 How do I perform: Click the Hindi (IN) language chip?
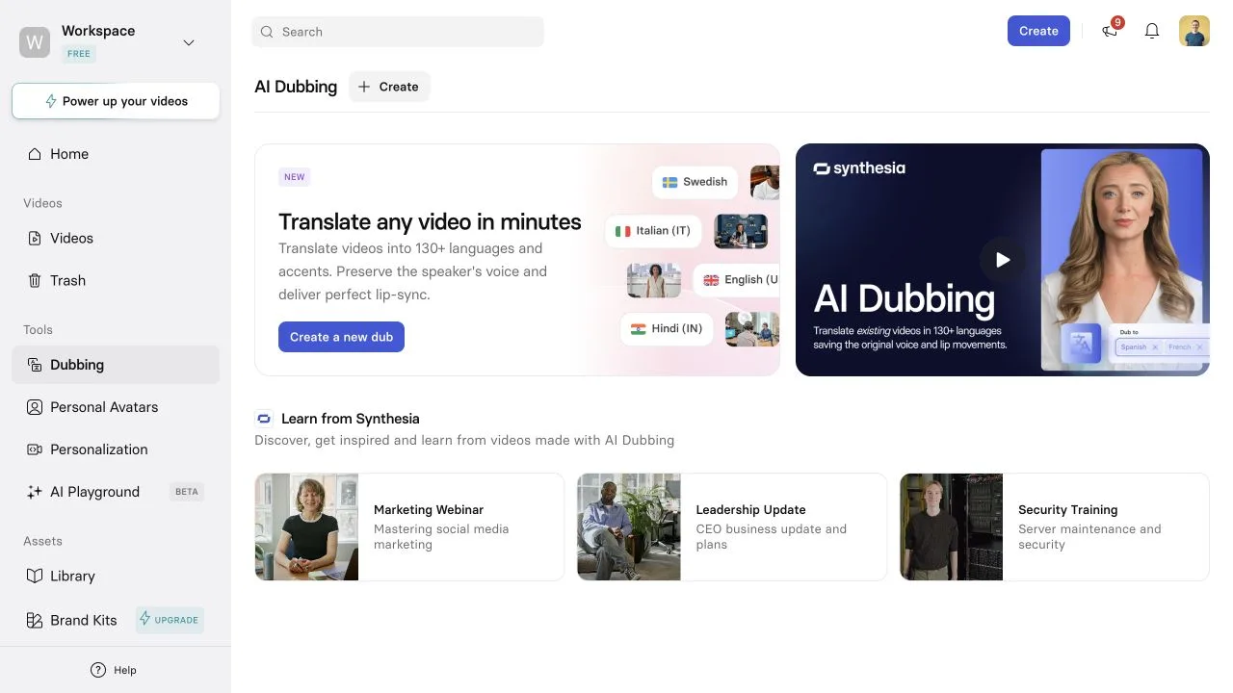point(667,329)
